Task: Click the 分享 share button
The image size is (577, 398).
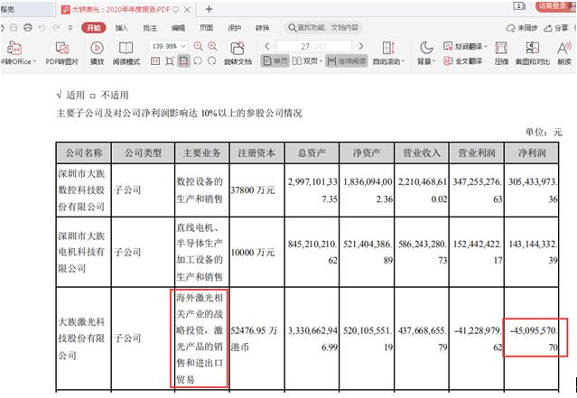Action: pos(556,28)
